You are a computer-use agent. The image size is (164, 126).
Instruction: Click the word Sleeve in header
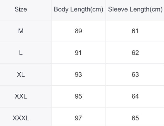point(118,9)
